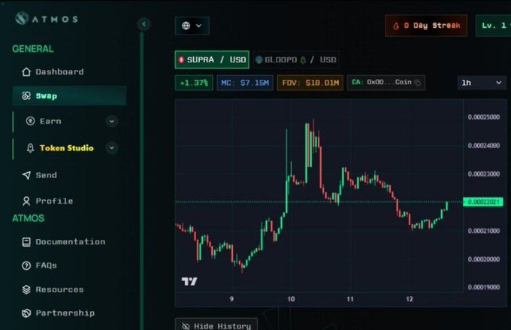This screenshot has width=511, height=330.
Task: Click the crossed-eye icon on Hide History
Action: 186,326
